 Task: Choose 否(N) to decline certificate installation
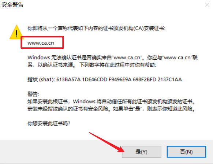pyautogui.click(x=186, y=152)
